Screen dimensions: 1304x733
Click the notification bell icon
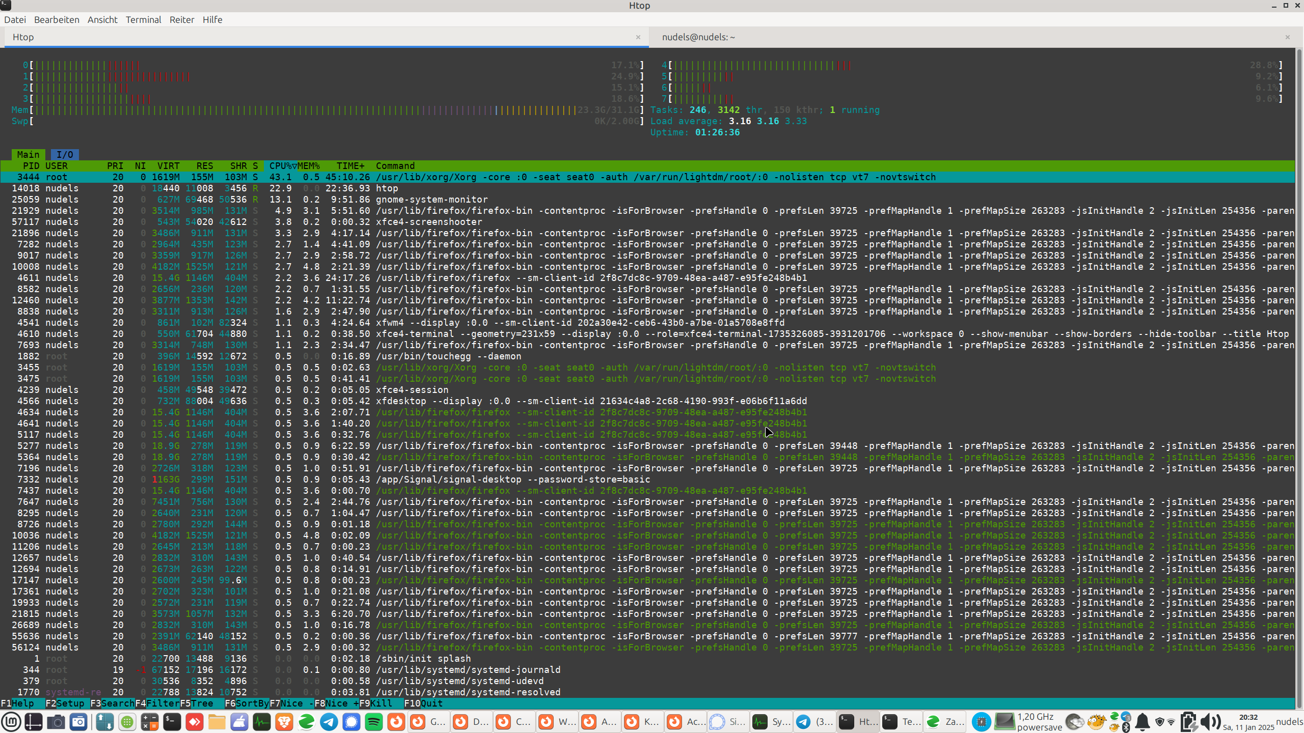coord(1143,722)
